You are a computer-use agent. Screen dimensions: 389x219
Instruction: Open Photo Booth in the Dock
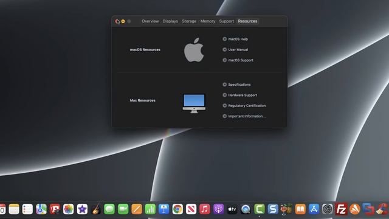pos(55,209)
